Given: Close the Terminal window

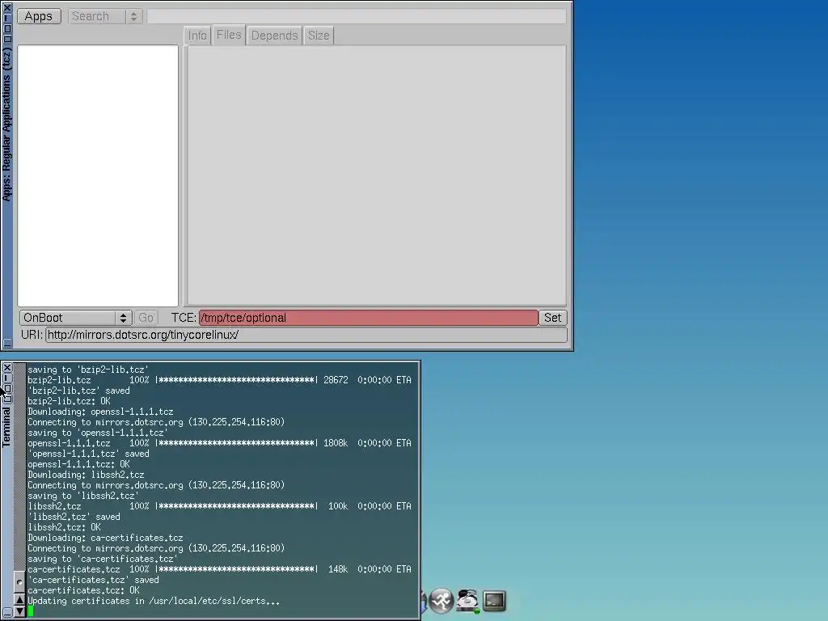Looking at the screenshot, I should click(x=6, y=368).
